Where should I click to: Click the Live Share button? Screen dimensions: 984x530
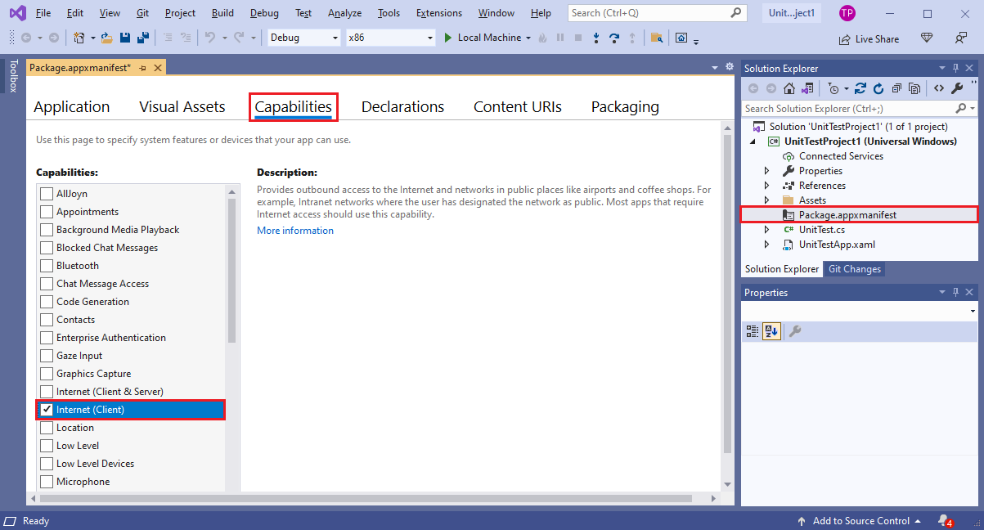click(869, 38)
